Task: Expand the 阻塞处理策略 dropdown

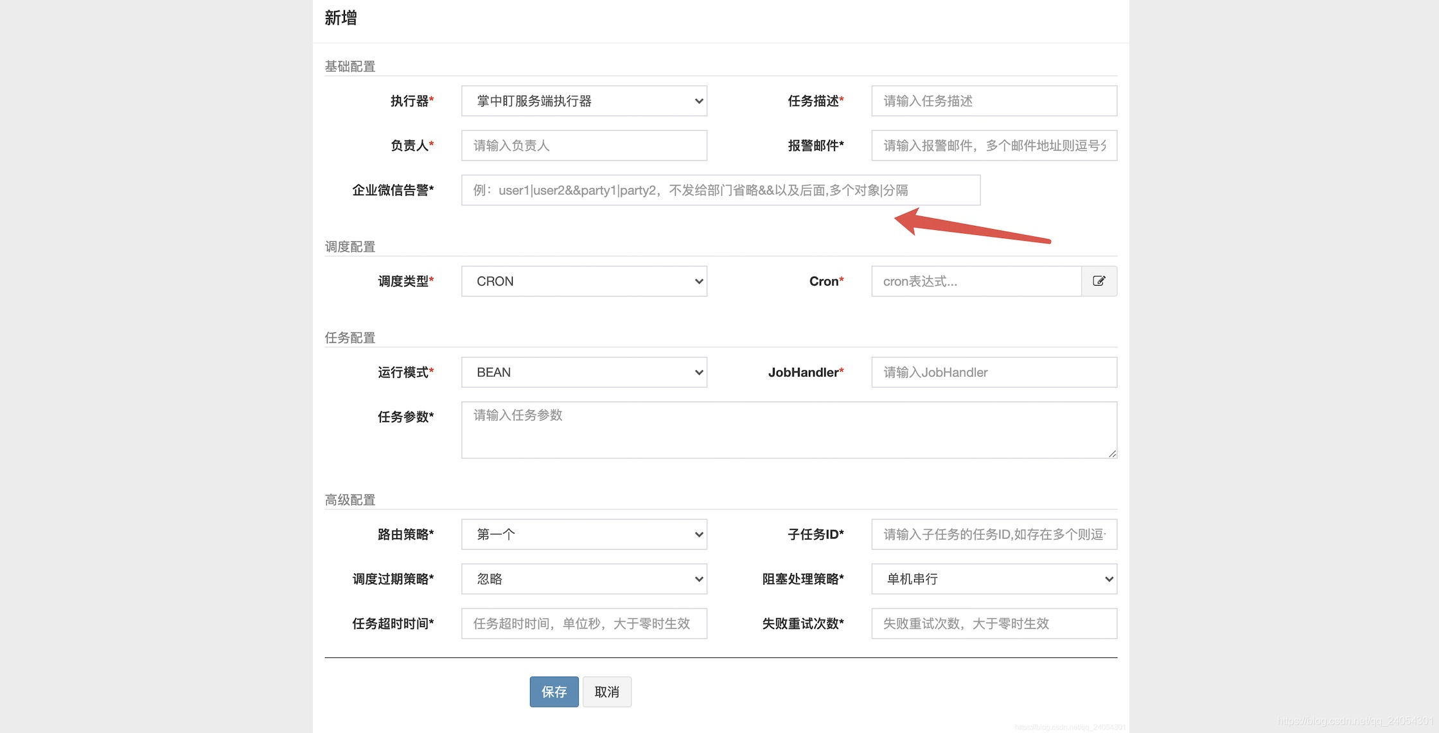Action: coord(993,579)
